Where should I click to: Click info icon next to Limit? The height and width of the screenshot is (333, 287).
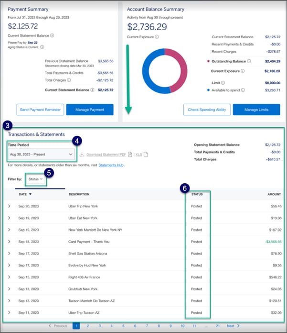pos(222,82)
